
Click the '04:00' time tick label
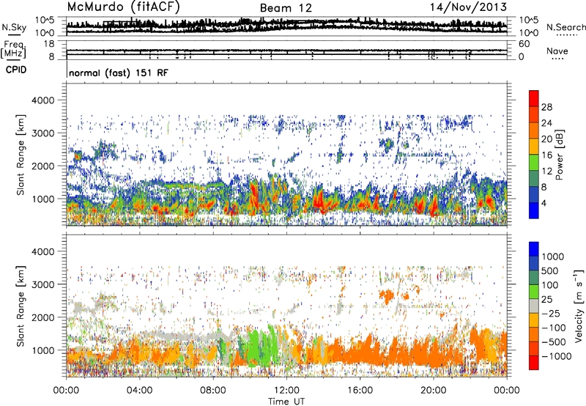tap(139, 391)
